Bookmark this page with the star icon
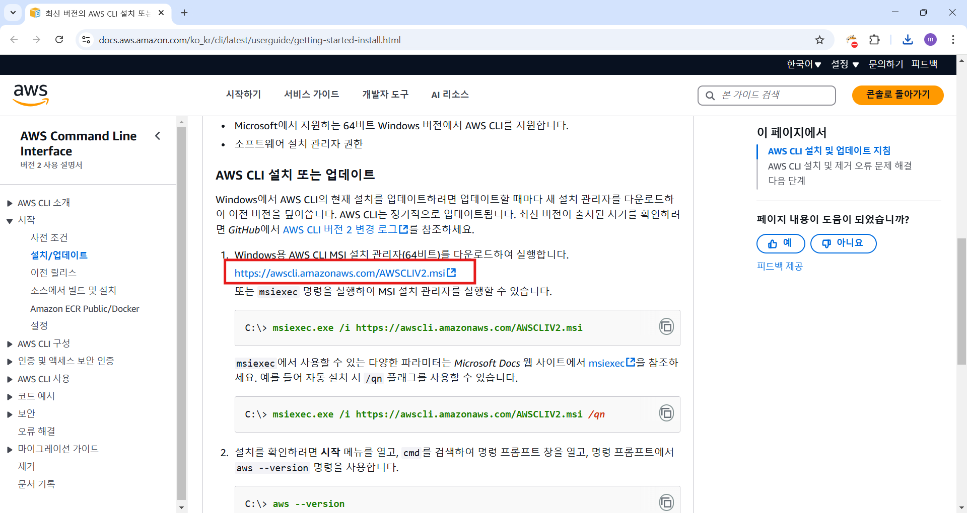 (x=820, y=40)
